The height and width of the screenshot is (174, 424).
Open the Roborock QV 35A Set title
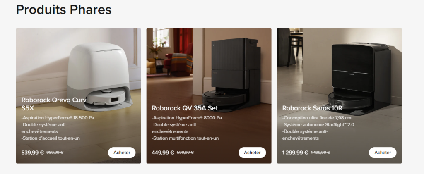click(x=185, y=108)
